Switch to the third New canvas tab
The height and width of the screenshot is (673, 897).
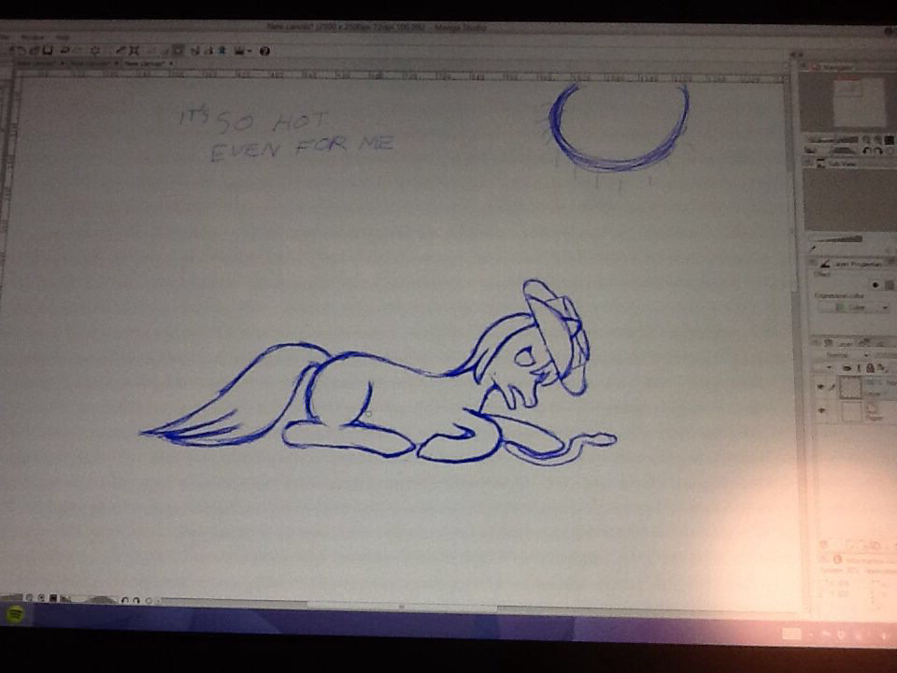pyautogui.click(x=147, y=64)
